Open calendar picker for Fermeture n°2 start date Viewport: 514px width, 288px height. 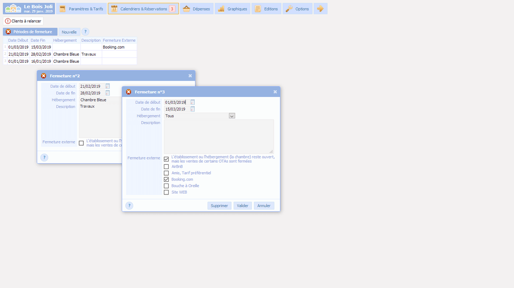click(x=108, y=86)
